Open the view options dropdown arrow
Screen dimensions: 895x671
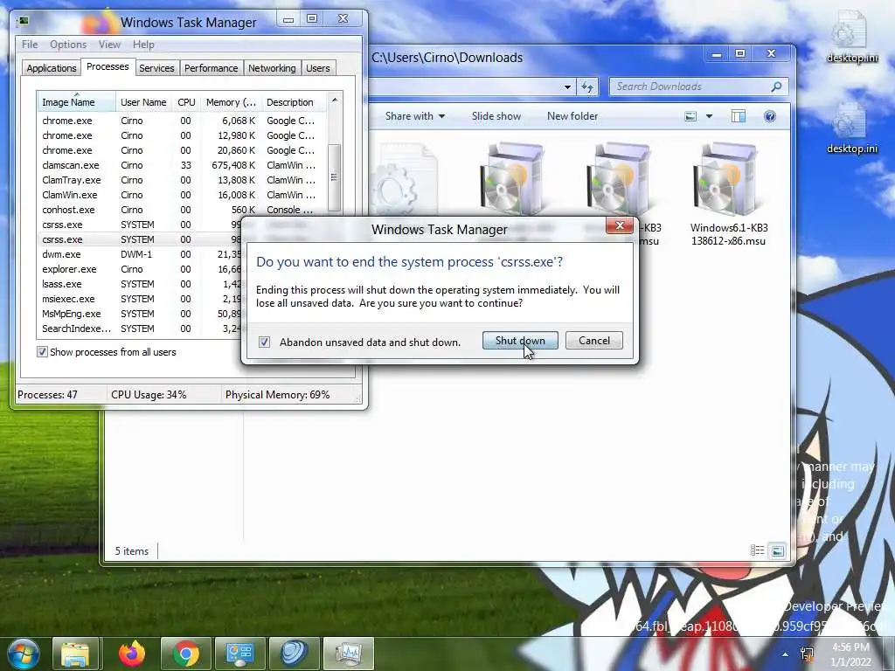coord(709,116)
